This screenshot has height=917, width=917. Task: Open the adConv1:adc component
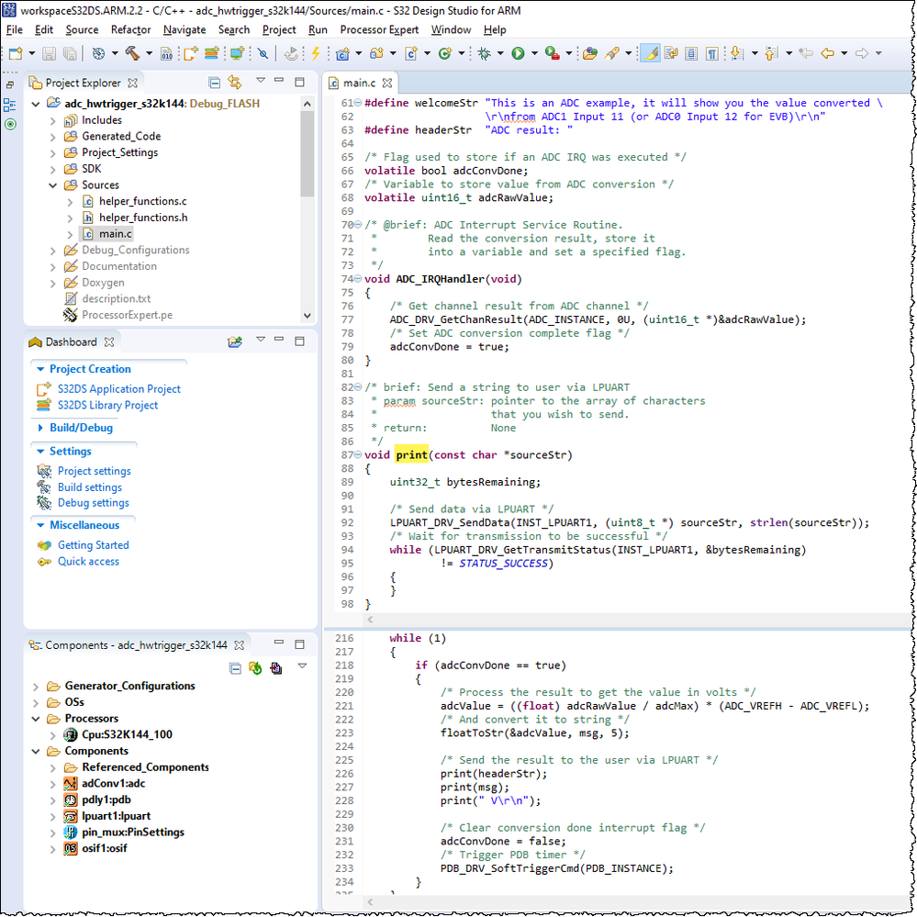(113, 783)
